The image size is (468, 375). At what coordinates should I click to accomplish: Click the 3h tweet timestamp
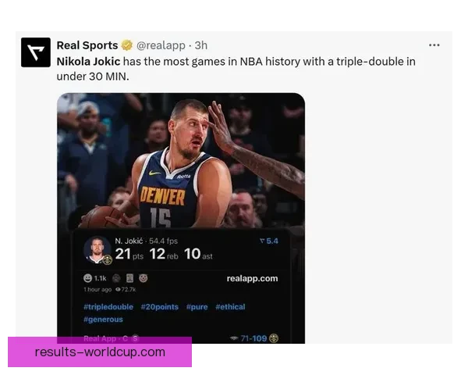point(201,45)
